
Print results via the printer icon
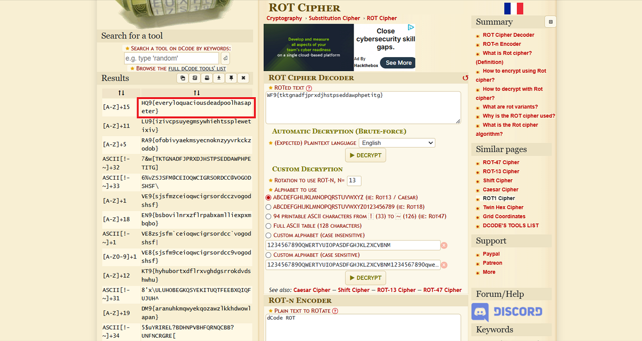pyautogui.click(x=207, y=78)
